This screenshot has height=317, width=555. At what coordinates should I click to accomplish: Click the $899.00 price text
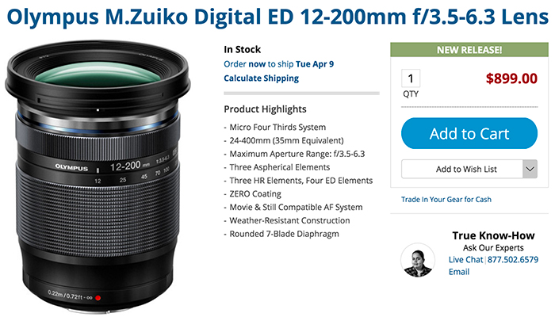(x=511, y=78)
